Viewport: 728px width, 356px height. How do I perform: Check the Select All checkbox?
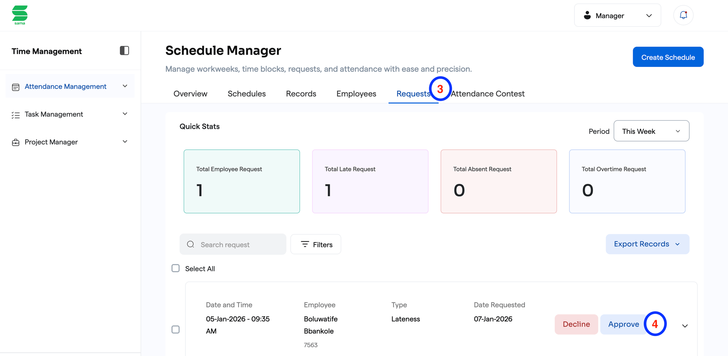176,268
